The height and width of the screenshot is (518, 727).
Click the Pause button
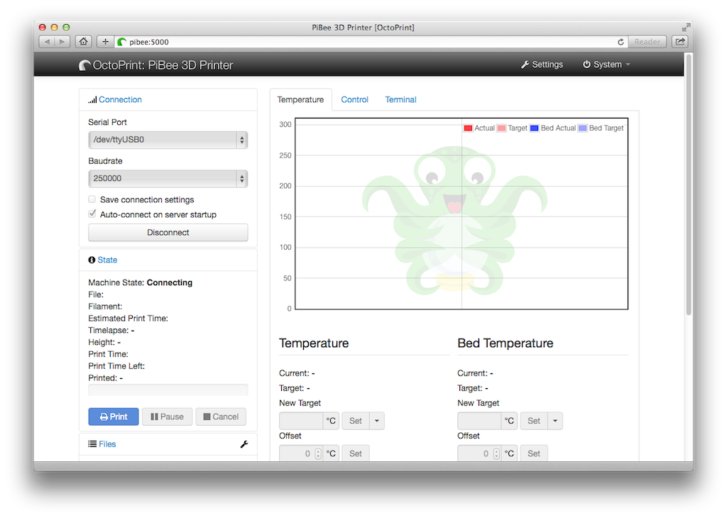(x=167, y=417)
